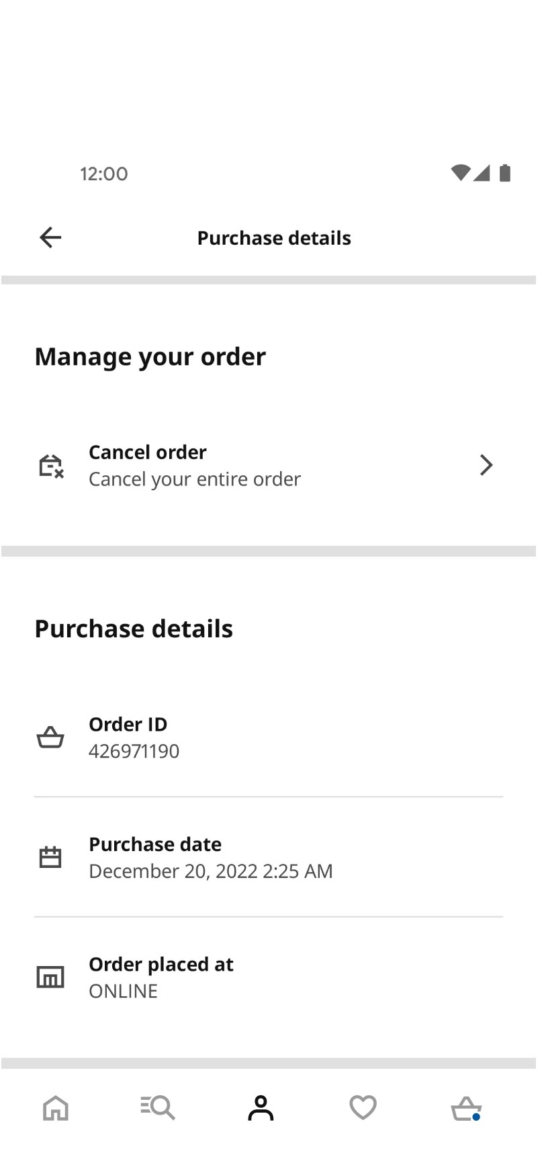Open the favorites heart icon
This screenshot has width=540, height=1159.
[362, 1108]
